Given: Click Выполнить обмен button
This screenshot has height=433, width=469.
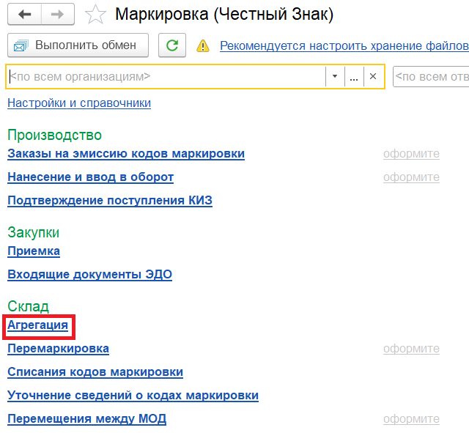Looking at the screenshot, I should (78, 45).
